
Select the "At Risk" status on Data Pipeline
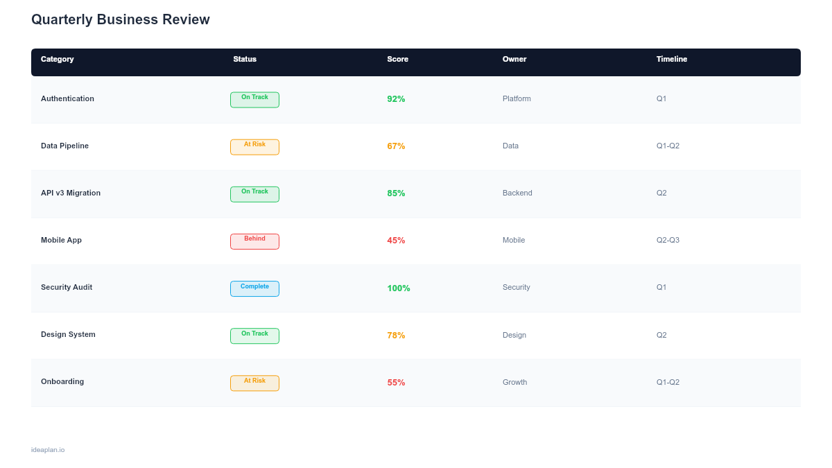254,146
